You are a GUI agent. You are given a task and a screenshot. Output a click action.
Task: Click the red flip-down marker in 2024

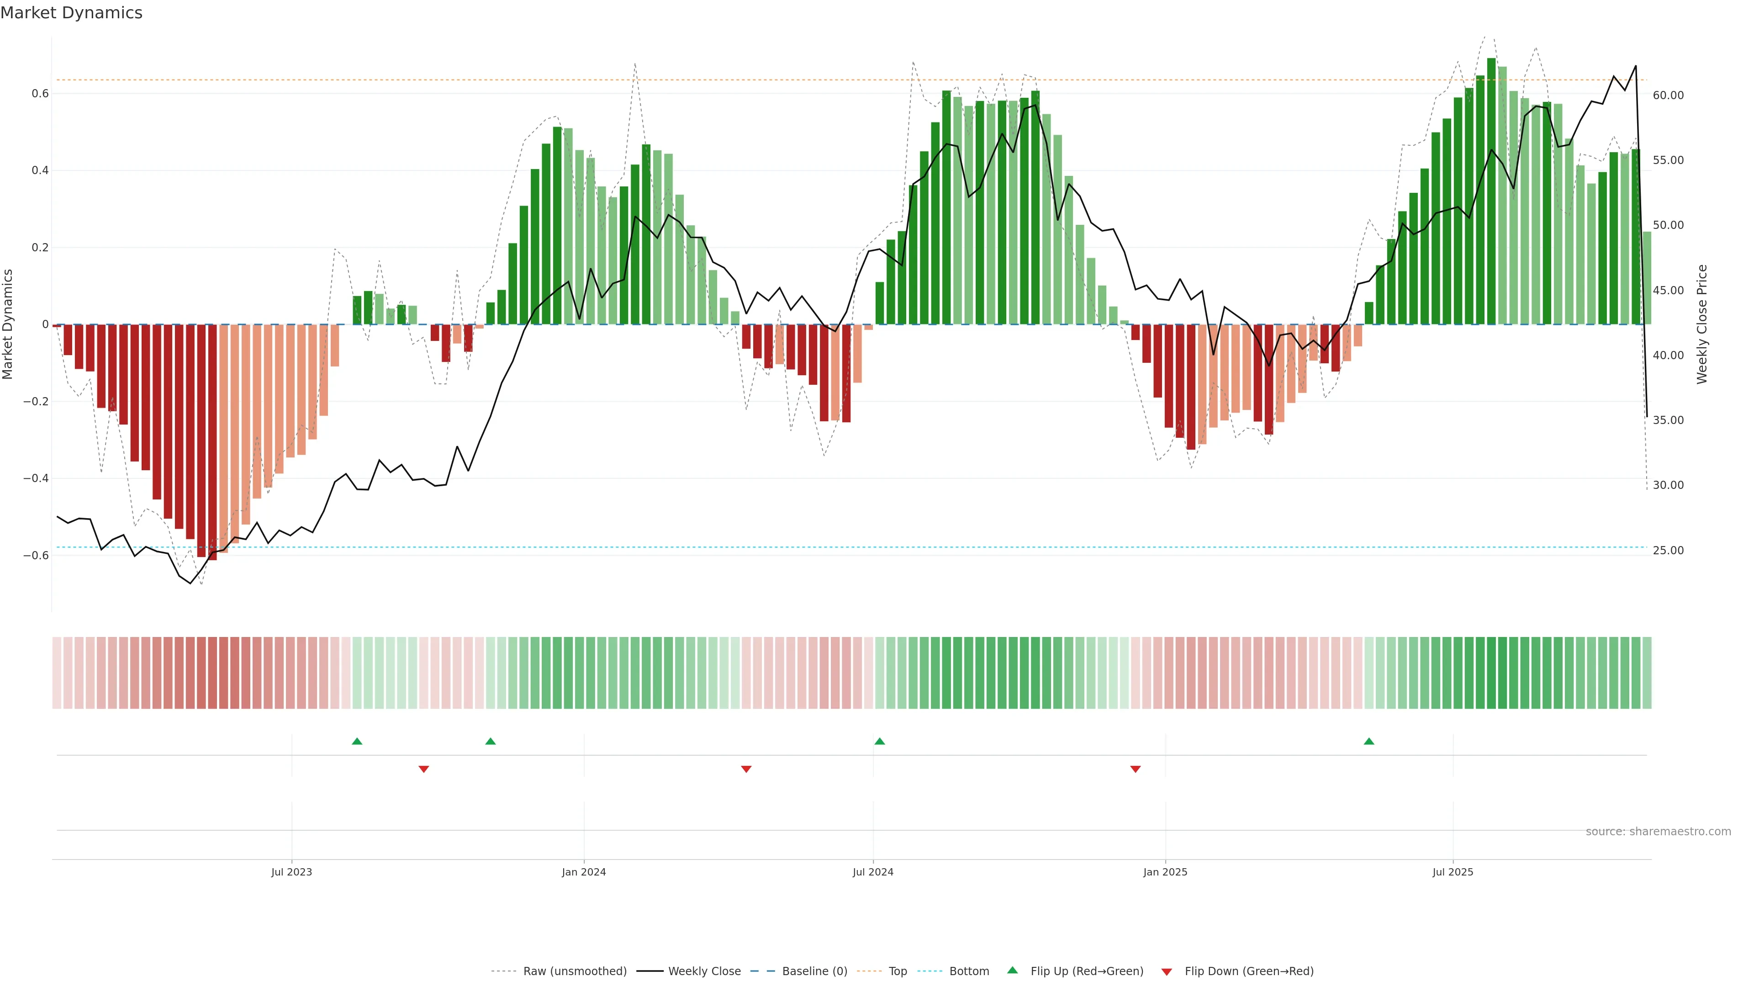pos(746,769)
